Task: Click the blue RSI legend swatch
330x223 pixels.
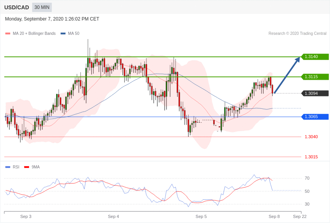Action: pyautogui.click(x=8, y=167)
